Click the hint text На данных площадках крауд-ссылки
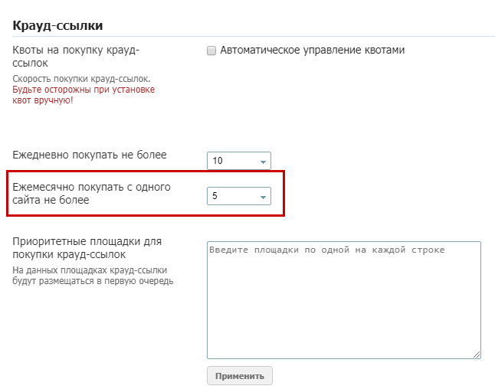 tap(93, 276)
